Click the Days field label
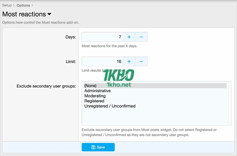 click(x=71, y=37)
